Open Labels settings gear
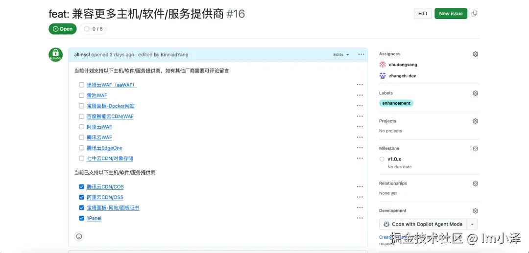The width and height of the screenshot is (529, 253). [x=475, y=93]
